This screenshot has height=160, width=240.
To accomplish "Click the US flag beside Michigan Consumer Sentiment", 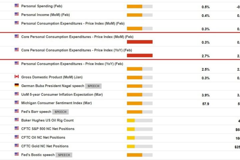I will 17,103.
